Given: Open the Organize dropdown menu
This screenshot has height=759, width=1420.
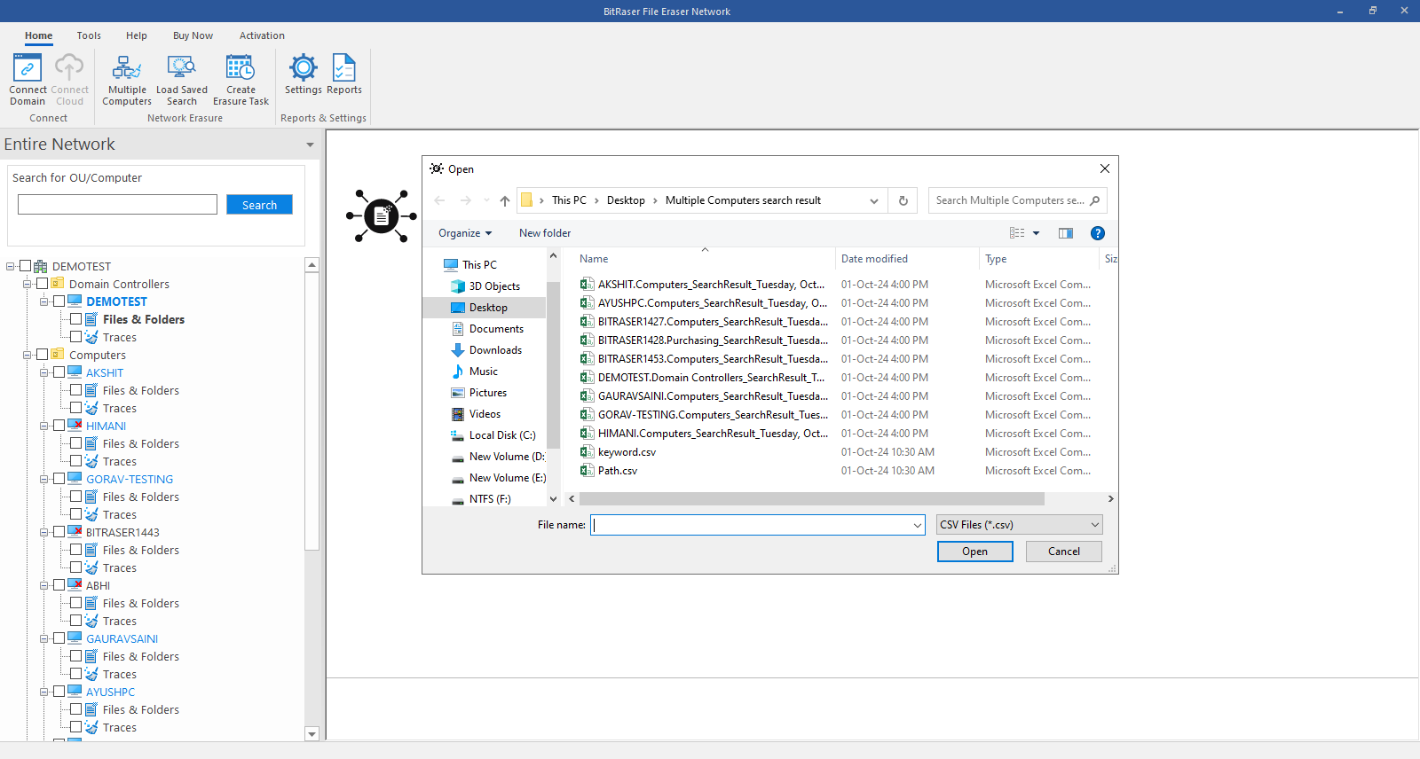Looking at the screenshot, I should tap(464, 233).
